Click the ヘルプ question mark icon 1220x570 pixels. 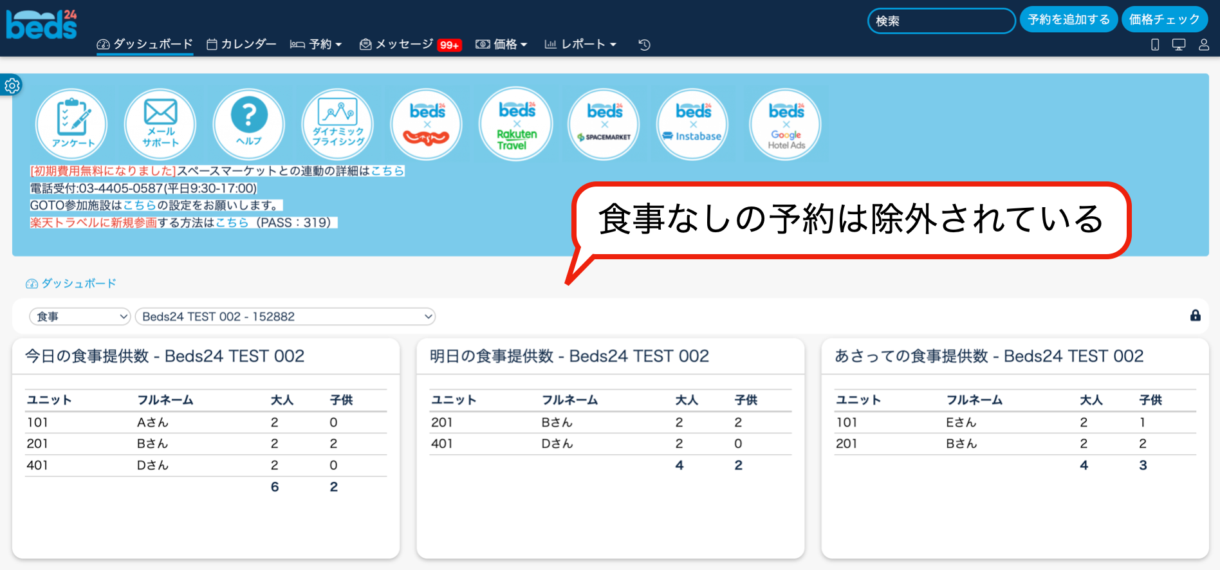click(x=249, y=124)
